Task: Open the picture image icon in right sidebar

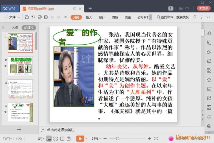Action: [209, 108]
